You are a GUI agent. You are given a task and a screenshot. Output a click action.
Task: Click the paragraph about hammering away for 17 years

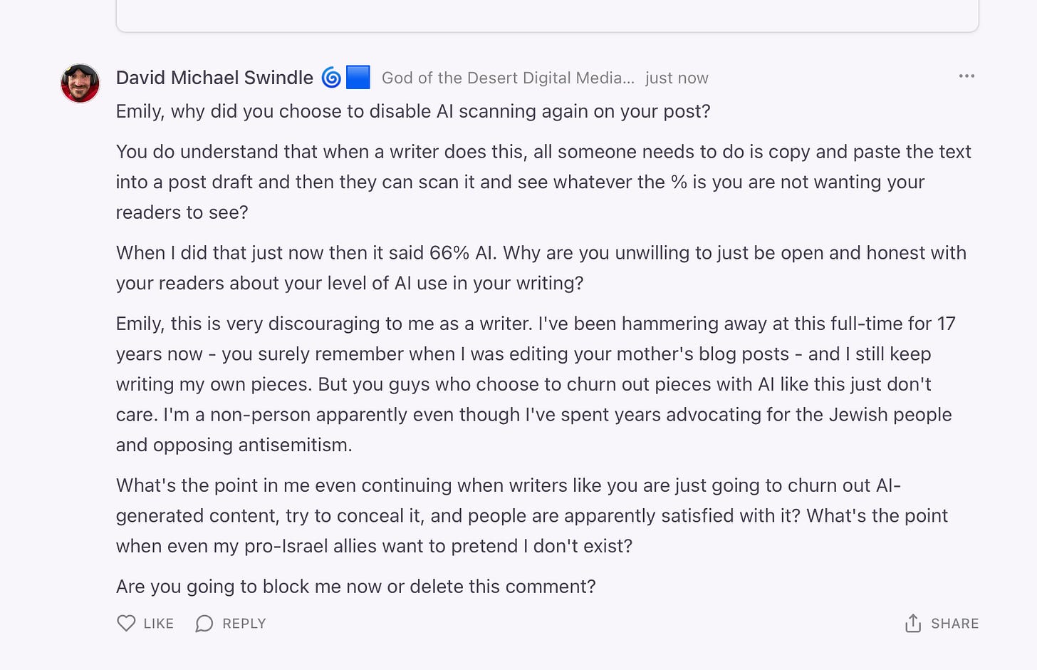[x=536, y=384]
